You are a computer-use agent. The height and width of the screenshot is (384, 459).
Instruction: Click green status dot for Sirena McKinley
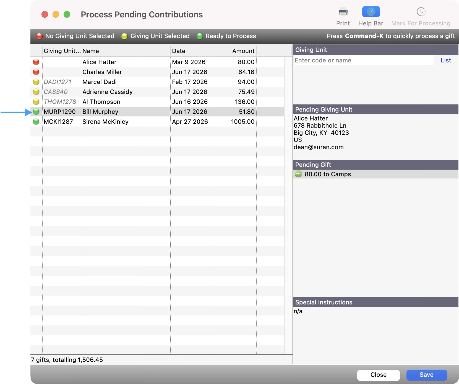pos(36,122)
